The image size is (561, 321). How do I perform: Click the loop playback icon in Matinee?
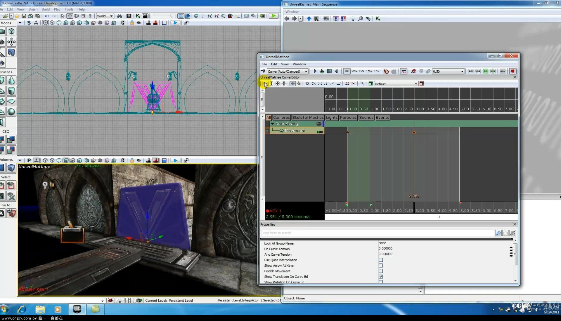tap(322, 71)
